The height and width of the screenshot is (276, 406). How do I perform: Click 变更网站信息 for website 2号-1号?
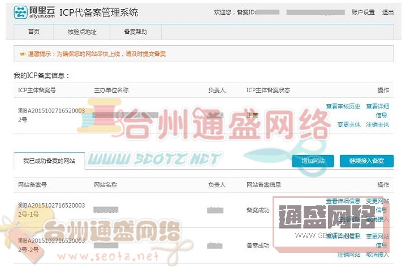click(378, 205)
